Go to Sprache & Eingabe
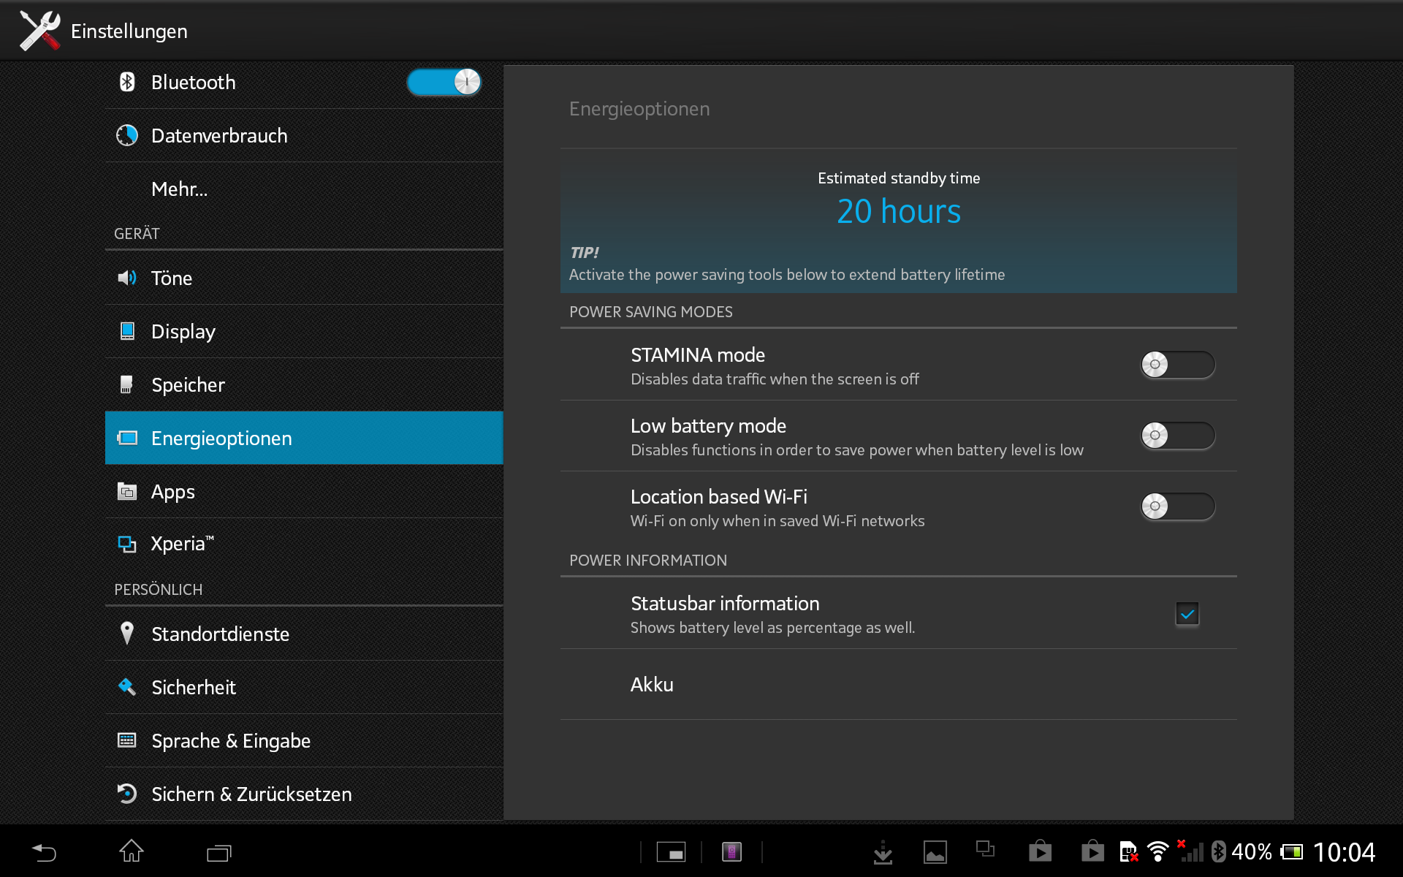 [230, 741]
